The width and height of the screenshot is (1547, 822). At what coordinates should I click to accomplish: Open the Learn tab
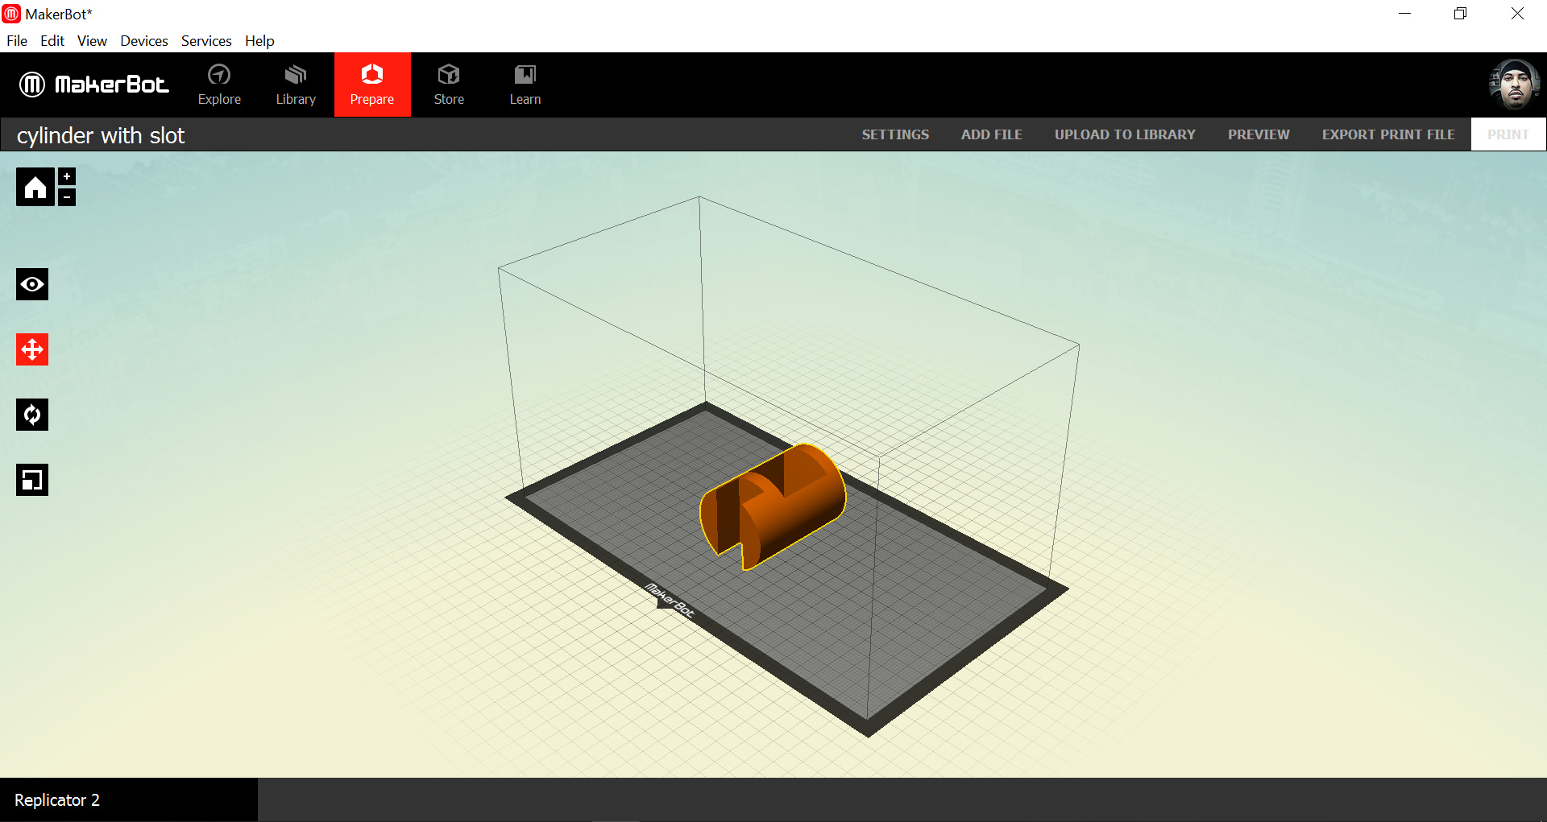(525, 85)
